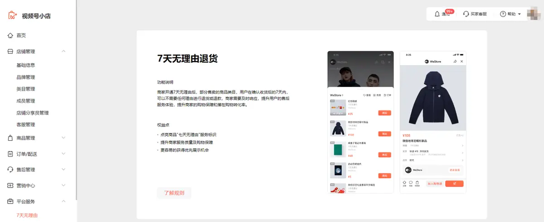Click the 7天无理由退货 heading
Image resolution: width=544 pixels, height=222 pixels.
click(x=187, y=58)
